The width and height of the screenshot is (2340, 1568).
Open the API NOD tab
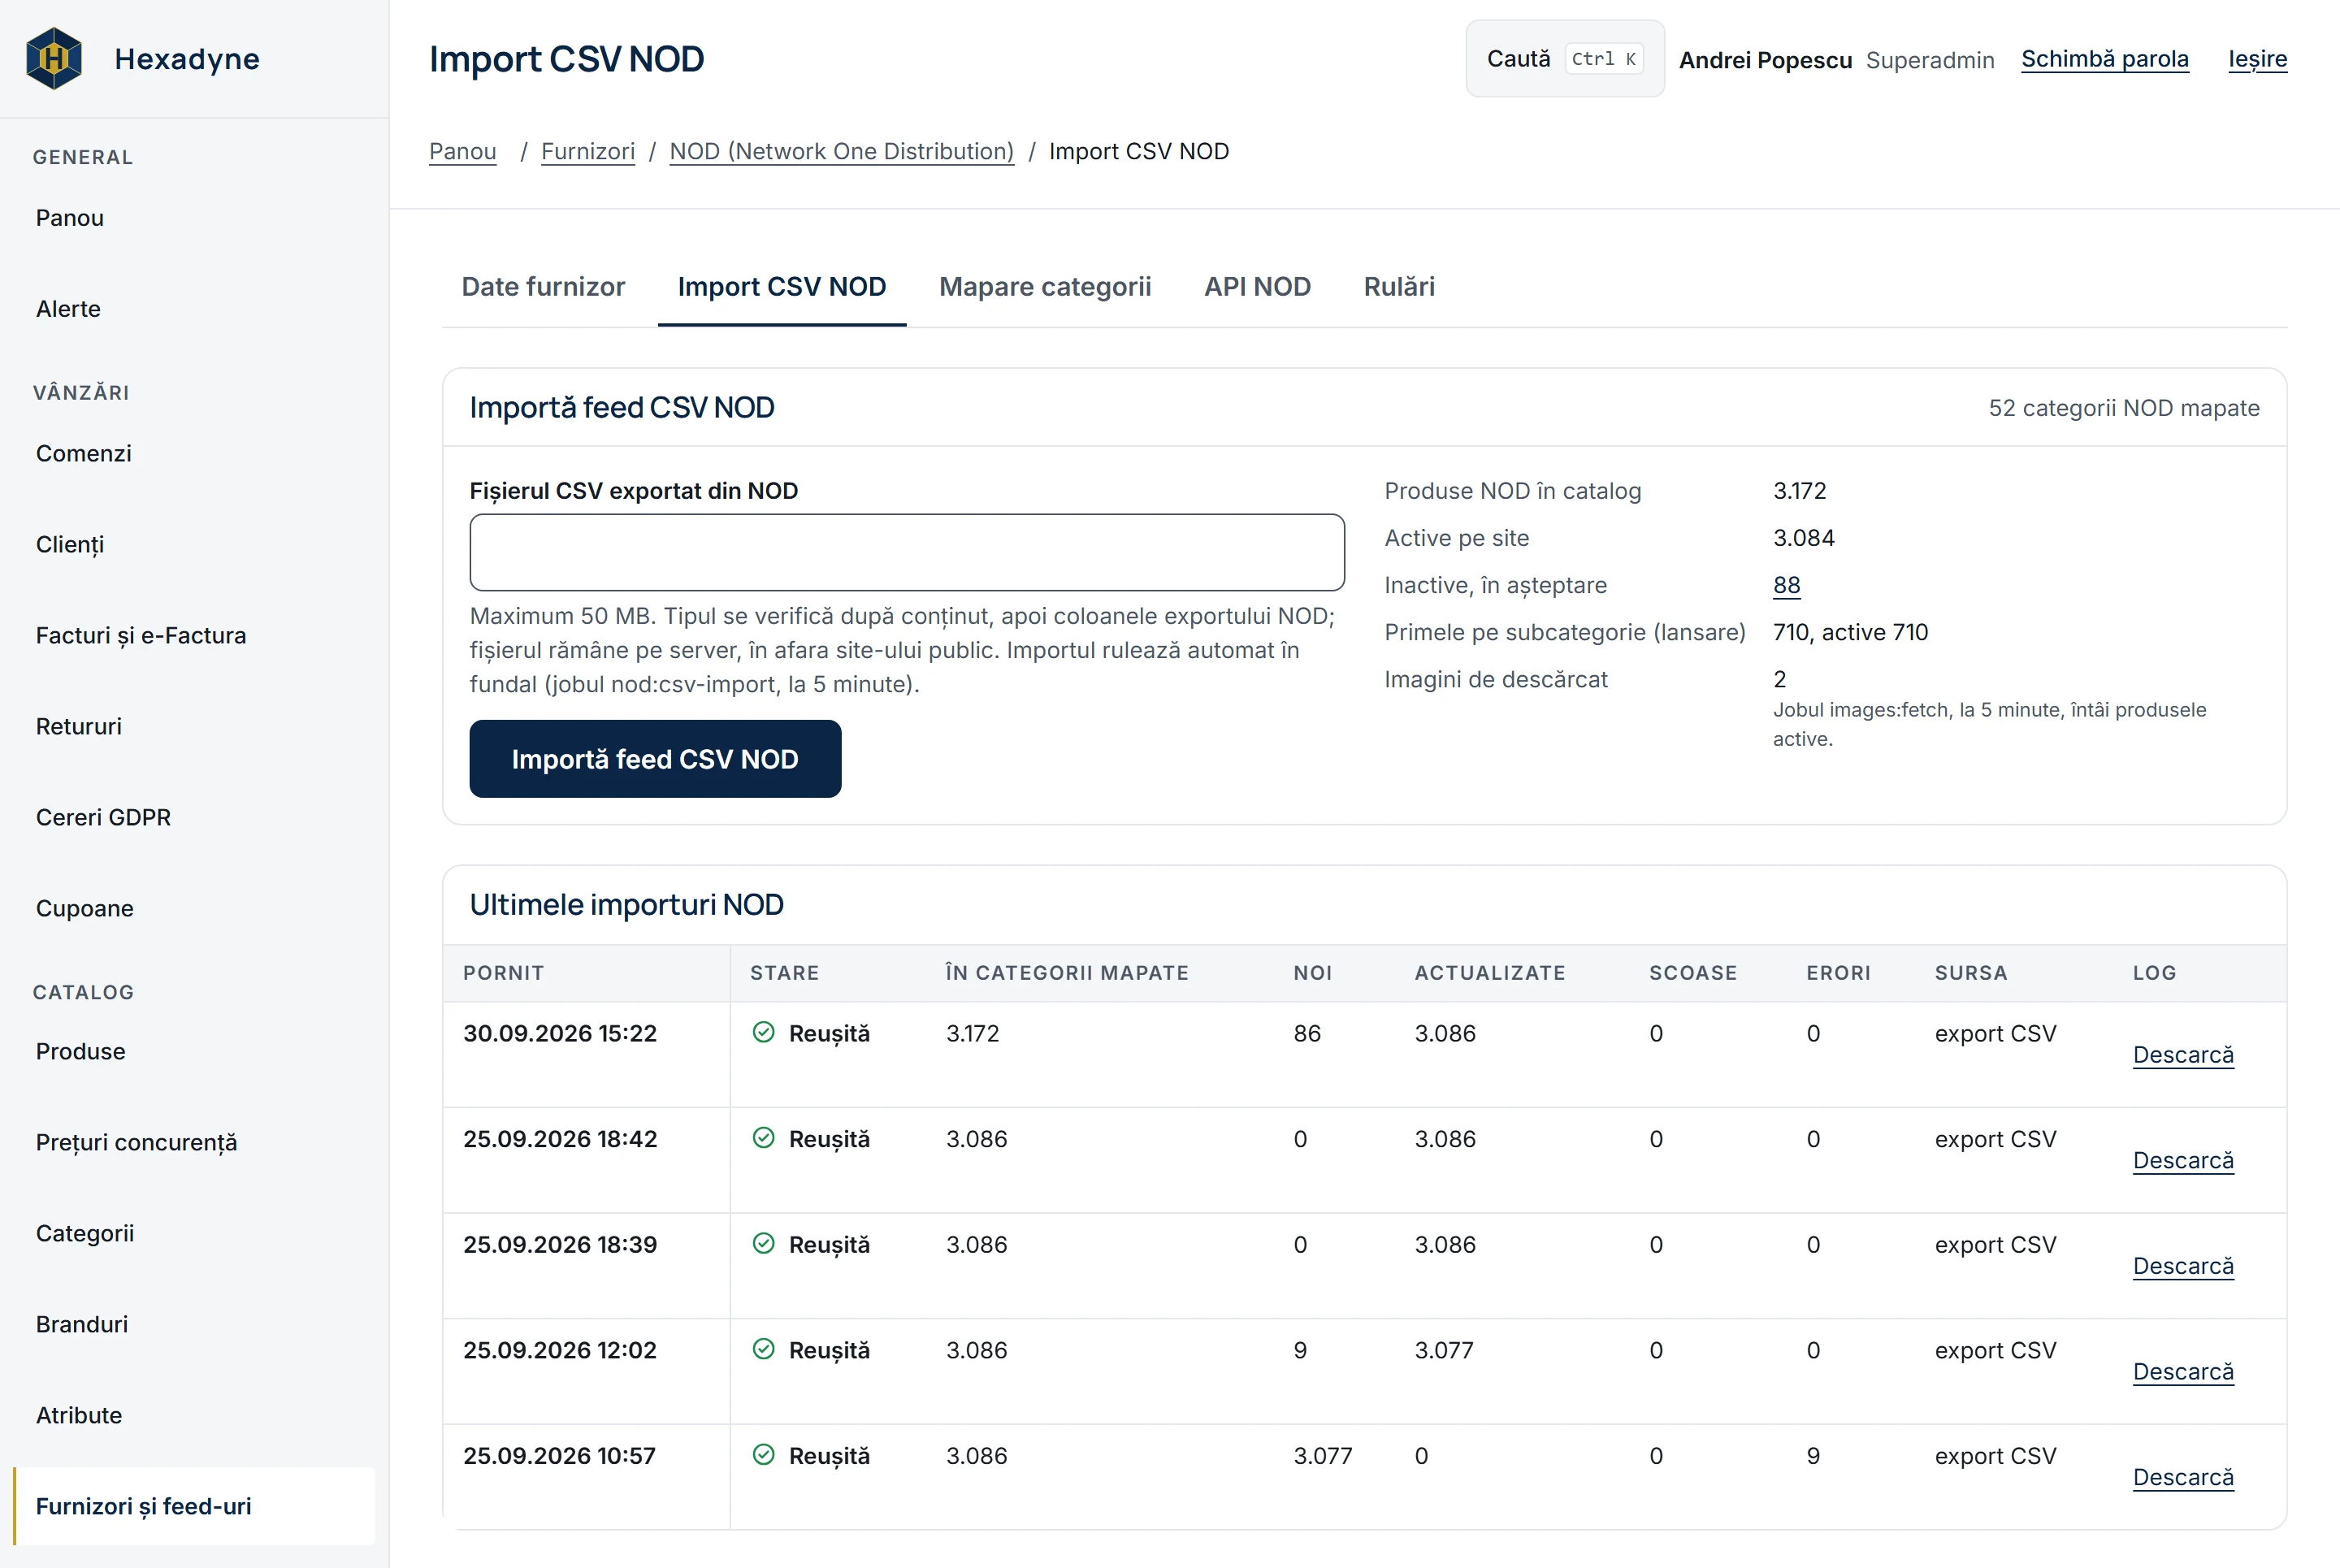coord(1257,287)
